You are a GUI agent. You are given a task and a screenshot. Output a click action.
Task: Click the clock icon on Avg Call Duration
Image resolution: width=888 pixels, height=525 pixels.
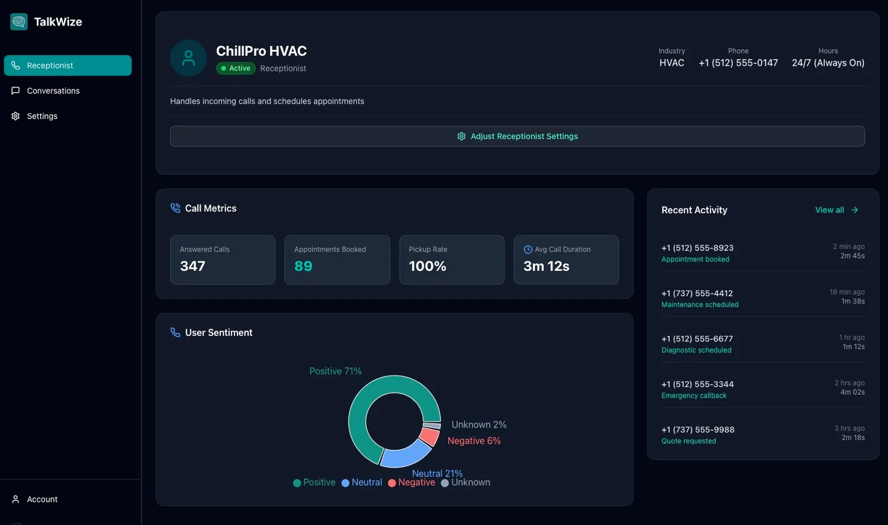(x=528, y=249)
